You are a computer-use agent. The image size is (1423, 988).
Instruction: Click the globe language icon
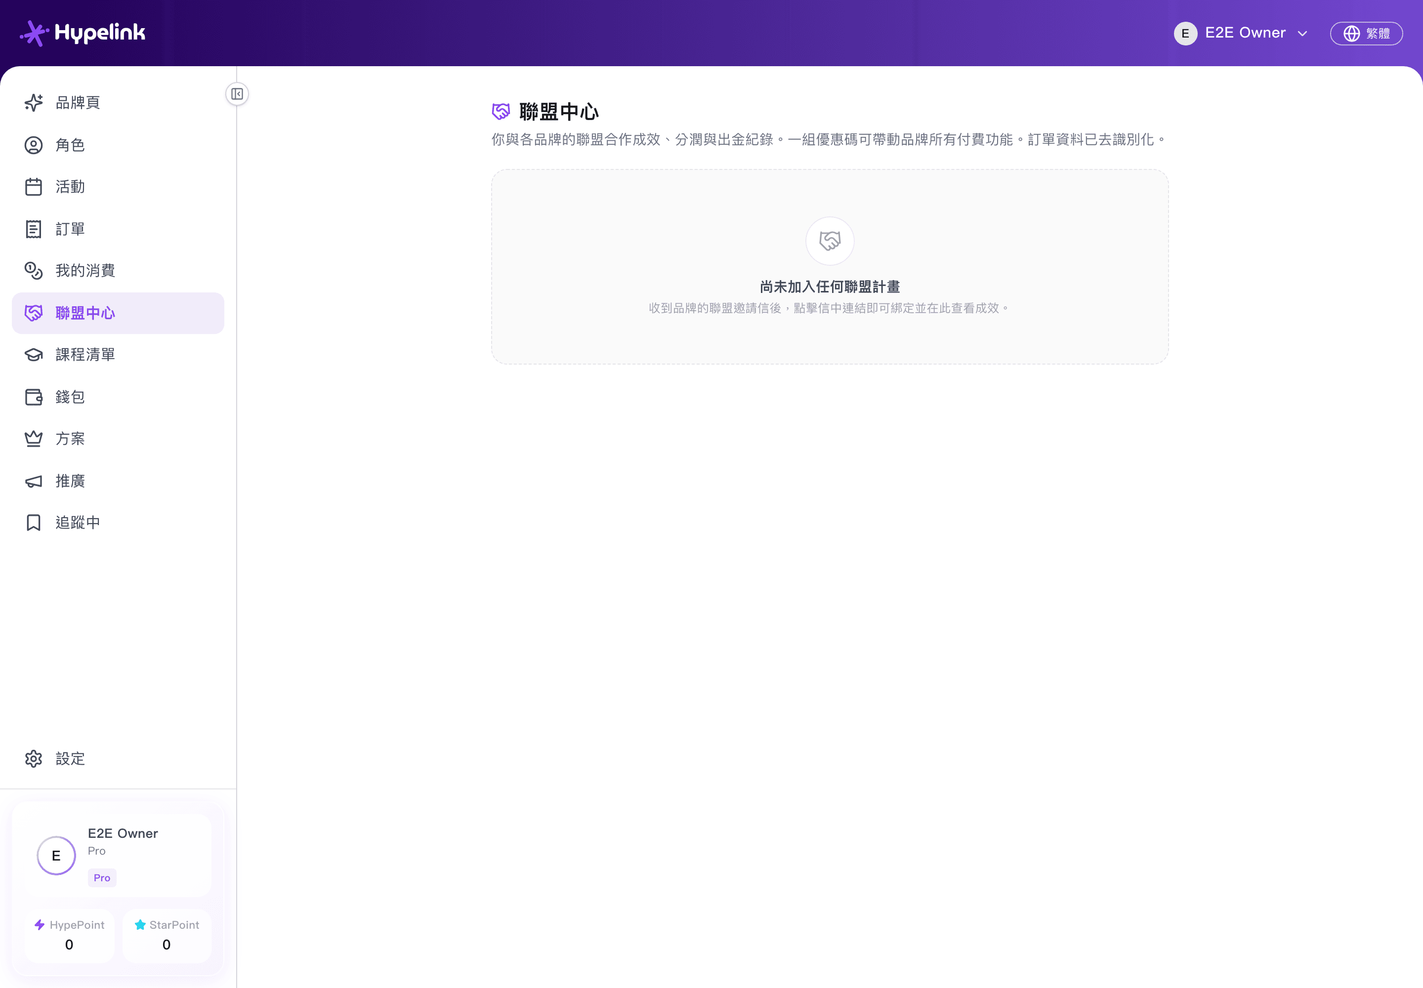(1352, 34)
